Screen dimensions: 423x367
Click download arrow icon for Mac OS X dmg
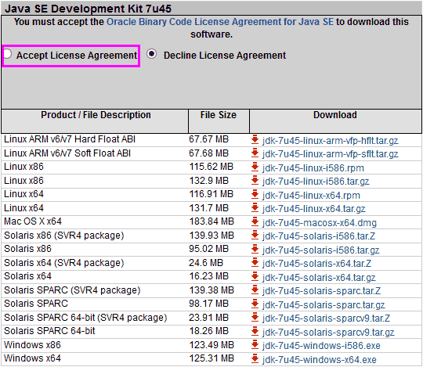click(255, 222)
